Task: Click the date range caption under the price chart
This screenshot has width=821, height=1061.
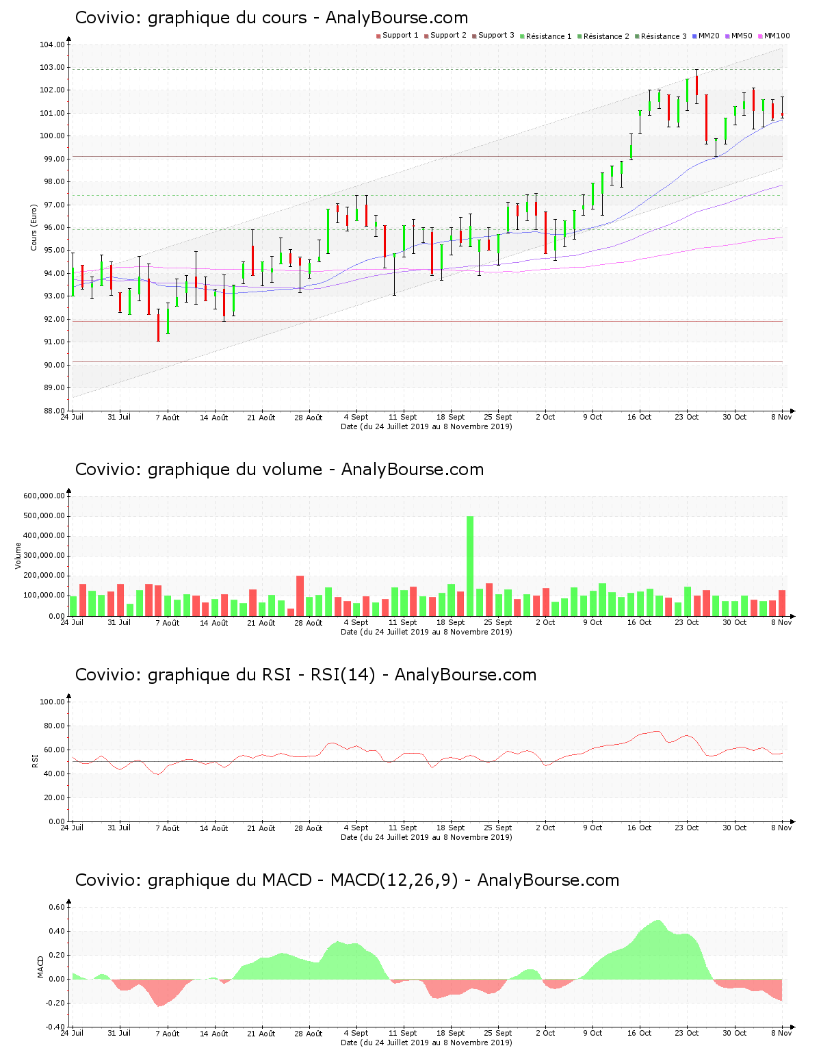Action: pos(426,426)
